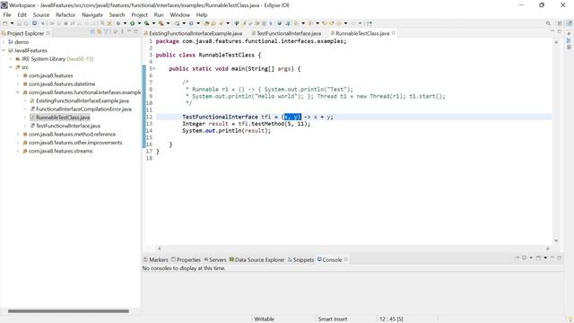
Task: Open the Refactor menu
Action: [65, 14]
